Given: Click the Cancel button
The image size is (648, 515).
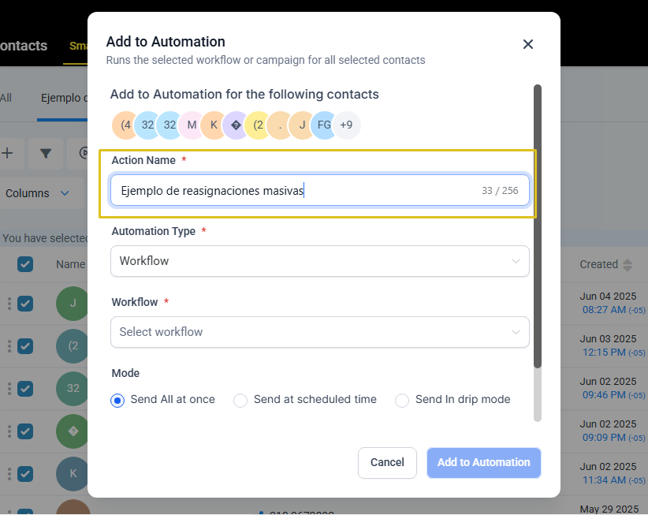Looking at the screenshot, I should point(387,462).
